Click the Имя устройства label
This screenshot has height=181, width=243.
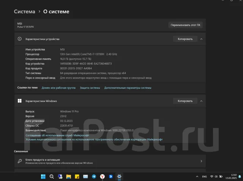(35, 50)
